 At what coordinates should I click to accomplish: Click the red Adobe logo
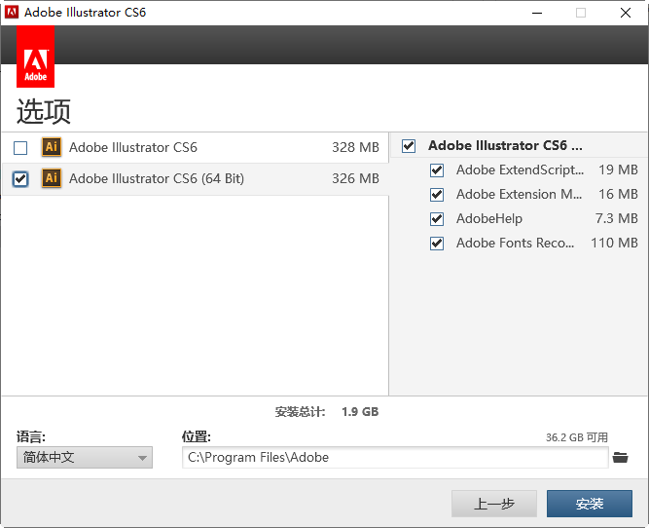click(35, 57)
